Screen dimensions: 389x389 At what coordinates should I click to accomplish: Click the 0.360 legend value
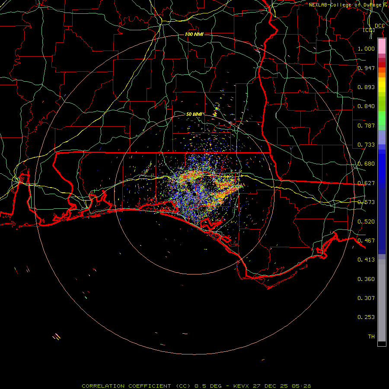click(366, 279)
